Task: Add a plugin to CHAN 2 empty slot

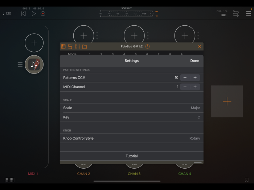Action: [x=83, y=35]
